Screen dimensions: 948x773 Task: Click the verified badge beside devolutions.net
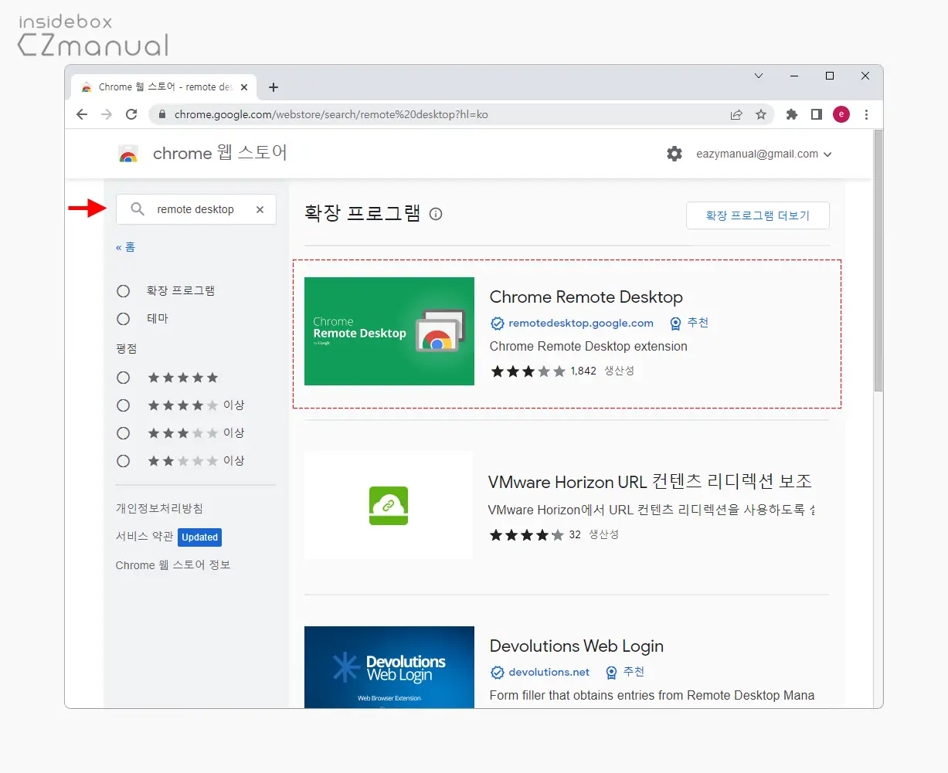[x=498, y=673]
